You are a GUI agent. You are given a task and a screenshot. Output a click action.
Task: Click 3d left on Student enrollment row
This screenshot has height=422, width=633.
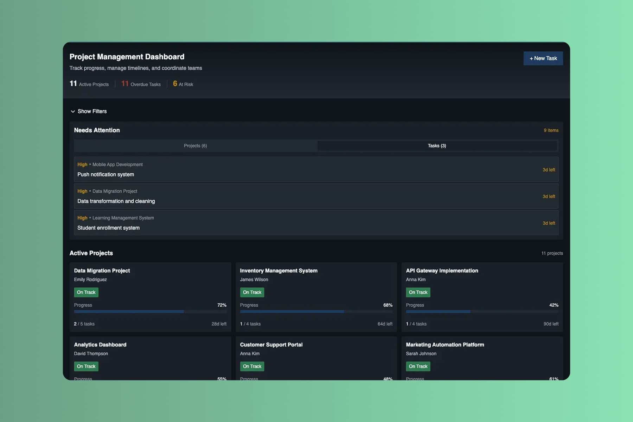(549, 223)
